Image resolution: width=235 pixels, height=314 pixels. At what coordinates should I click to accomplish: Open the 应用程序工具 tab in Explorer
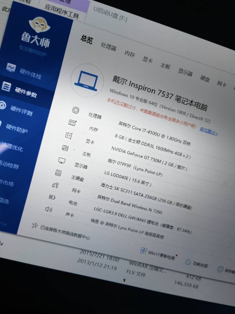62,12
